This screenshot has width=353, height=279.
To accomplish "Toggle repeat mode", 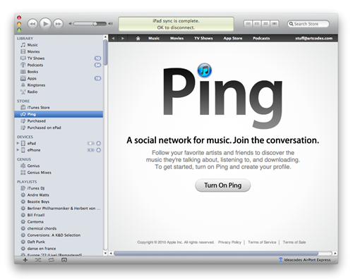I will (51, 260).
